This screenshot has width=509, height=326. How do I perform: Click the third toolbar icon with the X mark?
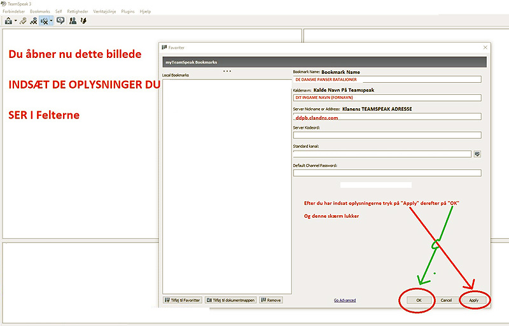33,20
